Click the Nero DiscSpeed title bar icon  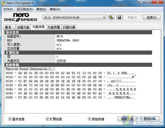(x=3, y=3)
